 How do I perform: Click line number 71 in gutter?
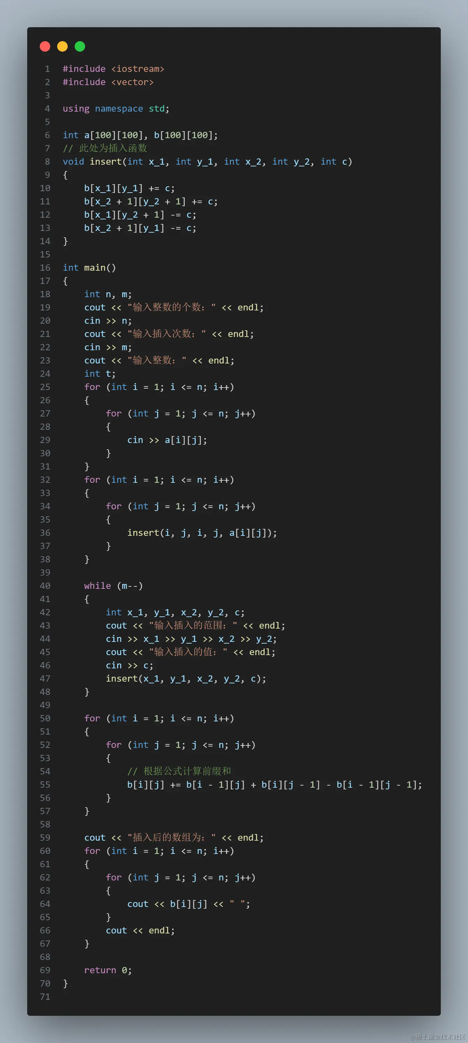pyautogui.click(x=45, y=997)
